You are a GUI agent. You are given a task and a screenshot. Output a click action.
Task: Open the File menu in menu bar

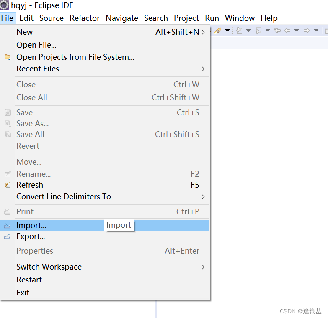click(7, 18)
